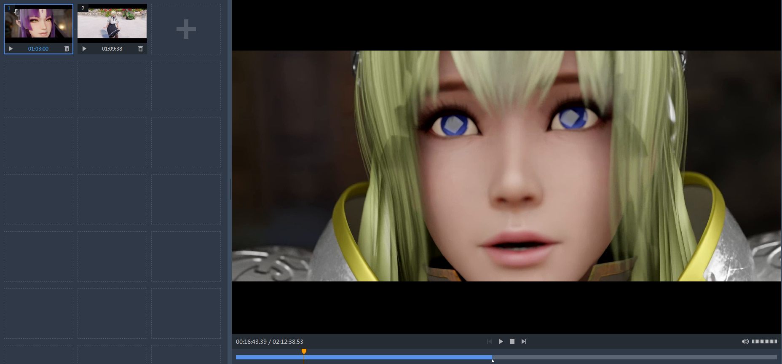Select clip 2 outdoor scene thumbnail
This screenshot has width=782, height=364.
[112, 24]
